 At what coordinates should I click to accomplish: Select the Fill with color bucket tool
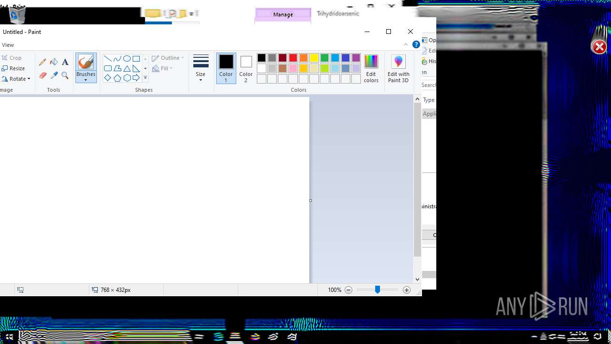54,62
